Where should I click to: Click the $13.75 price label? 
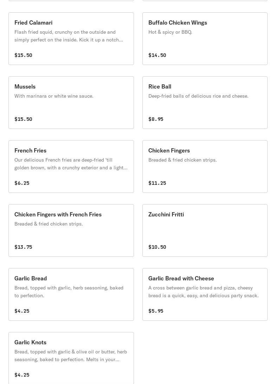click(23, 247)
